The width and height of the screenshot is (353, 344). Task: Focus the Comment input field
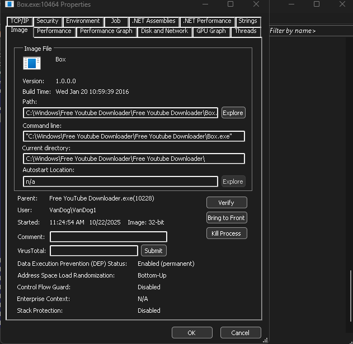pyautogui.click(x=109, y=237)
